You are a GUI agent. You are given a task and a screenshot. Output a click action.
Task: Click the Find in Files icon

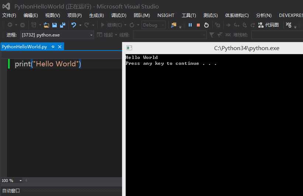pos(174,25)
